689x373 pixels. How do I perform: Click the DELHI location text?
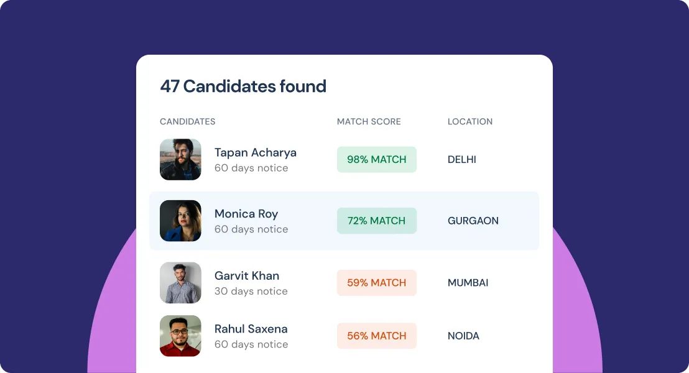click(461, 160)
